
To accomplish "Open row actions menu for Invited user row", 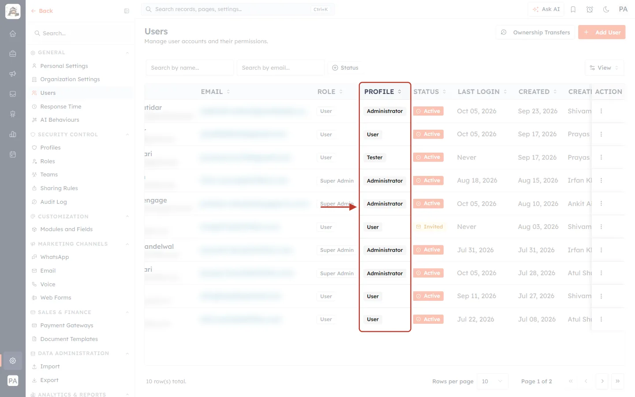I will pyautogui.click(x=601, y=227).
